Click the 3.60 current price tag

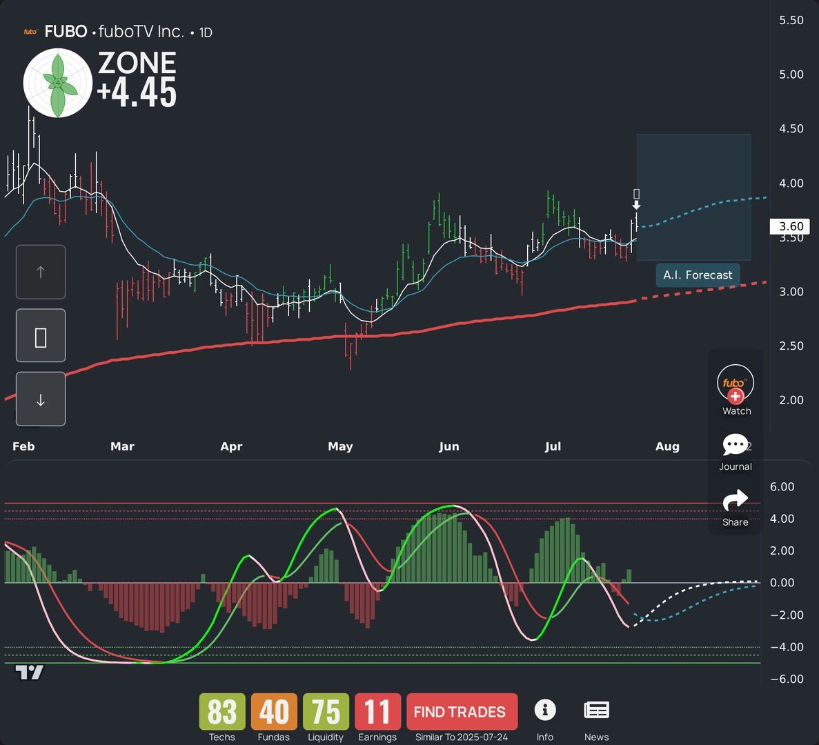coord(790,226)
